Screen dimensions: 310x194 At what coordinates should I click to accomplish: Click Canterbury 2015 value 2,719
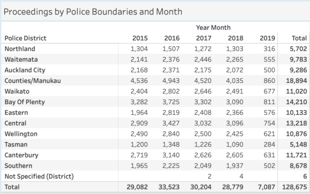tap(139, 155)
